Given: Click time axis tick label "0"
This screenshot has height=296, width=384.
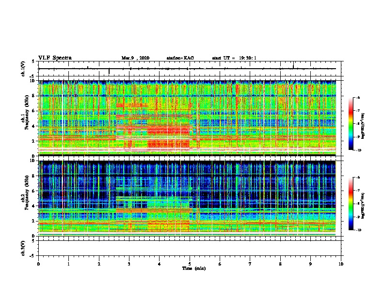Looking at the screenshot, I should (x=38, y=264).
